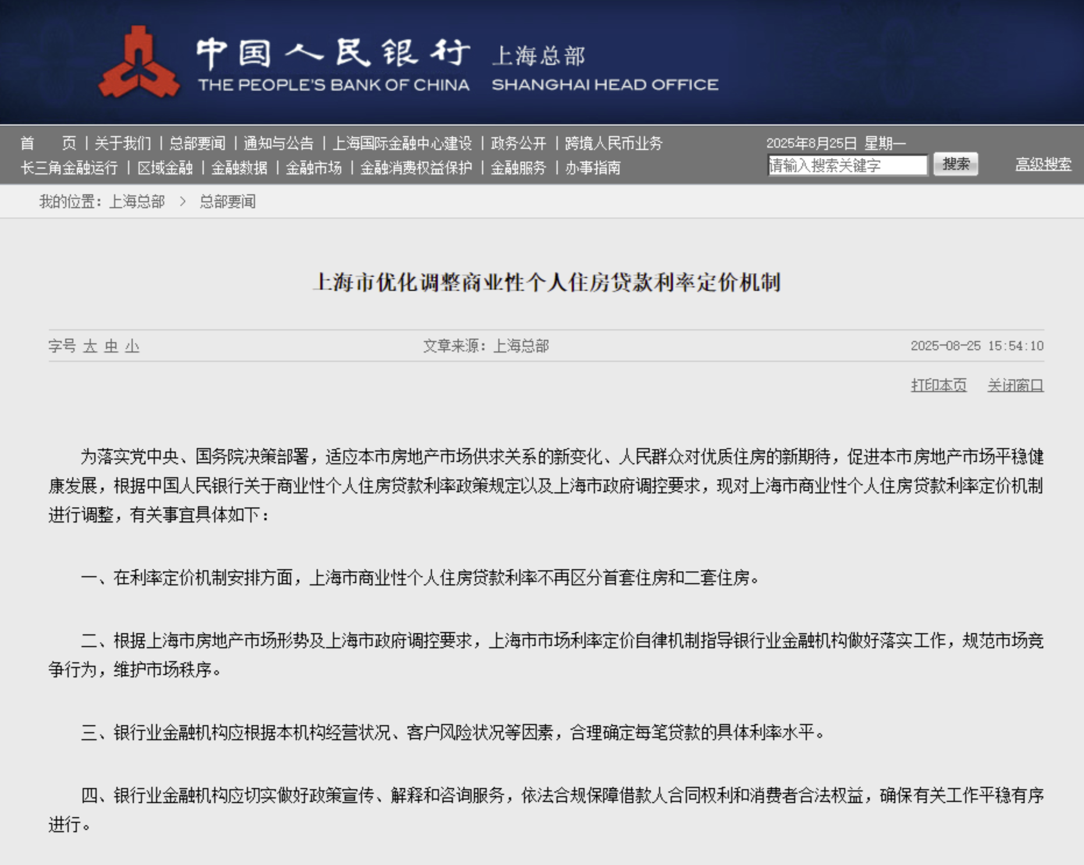Go to 区域金融 page

165,168
